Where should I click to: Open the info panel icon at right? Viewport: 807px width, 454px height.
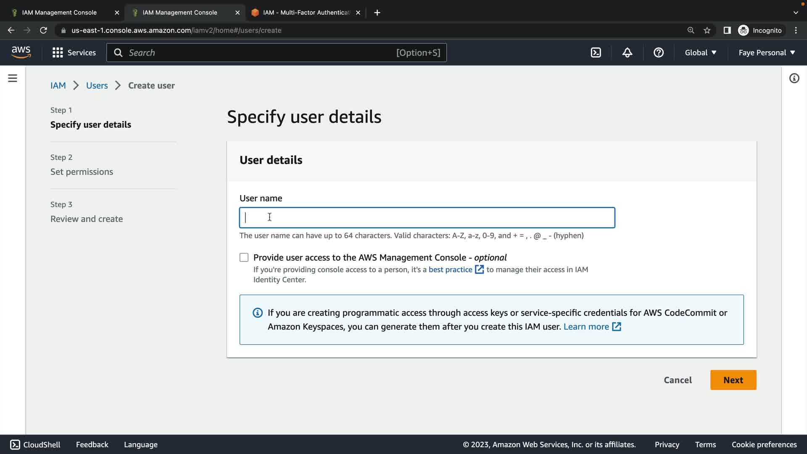coord(794,78)
